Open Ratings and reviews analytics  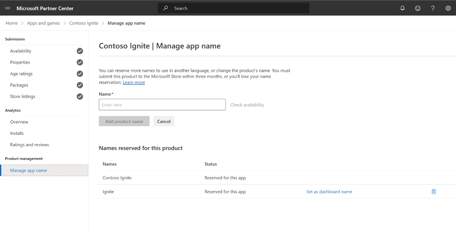(x=29, y=144)
